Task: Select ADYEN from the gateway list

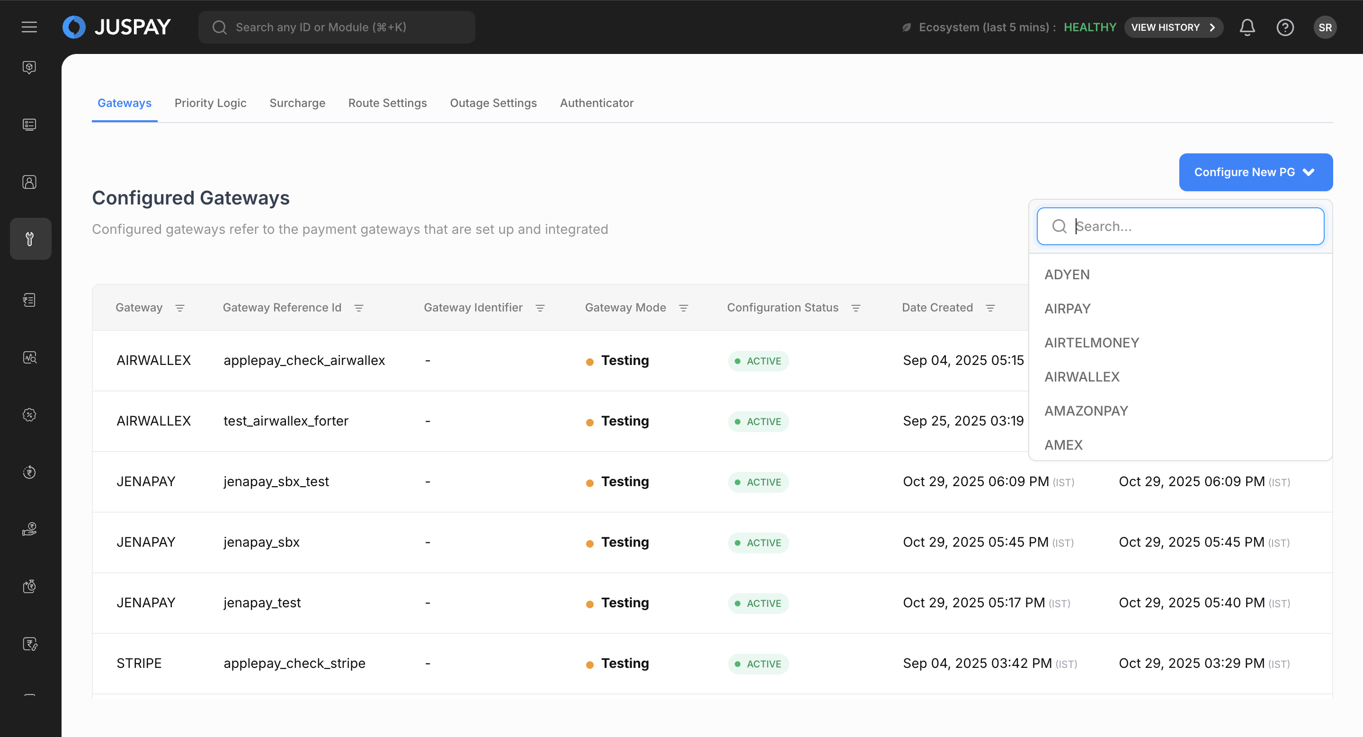Action: coord(1067,275)
